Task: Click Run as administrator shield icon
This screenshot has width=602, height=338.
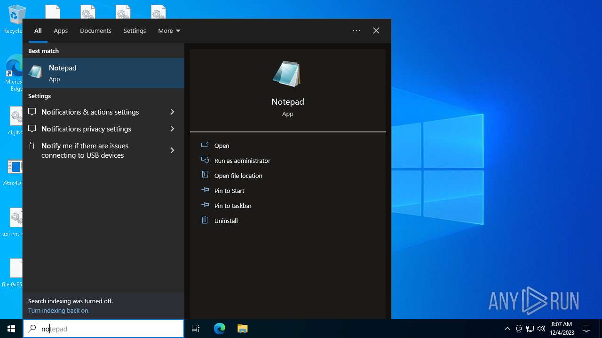Action: pos(205,160)
